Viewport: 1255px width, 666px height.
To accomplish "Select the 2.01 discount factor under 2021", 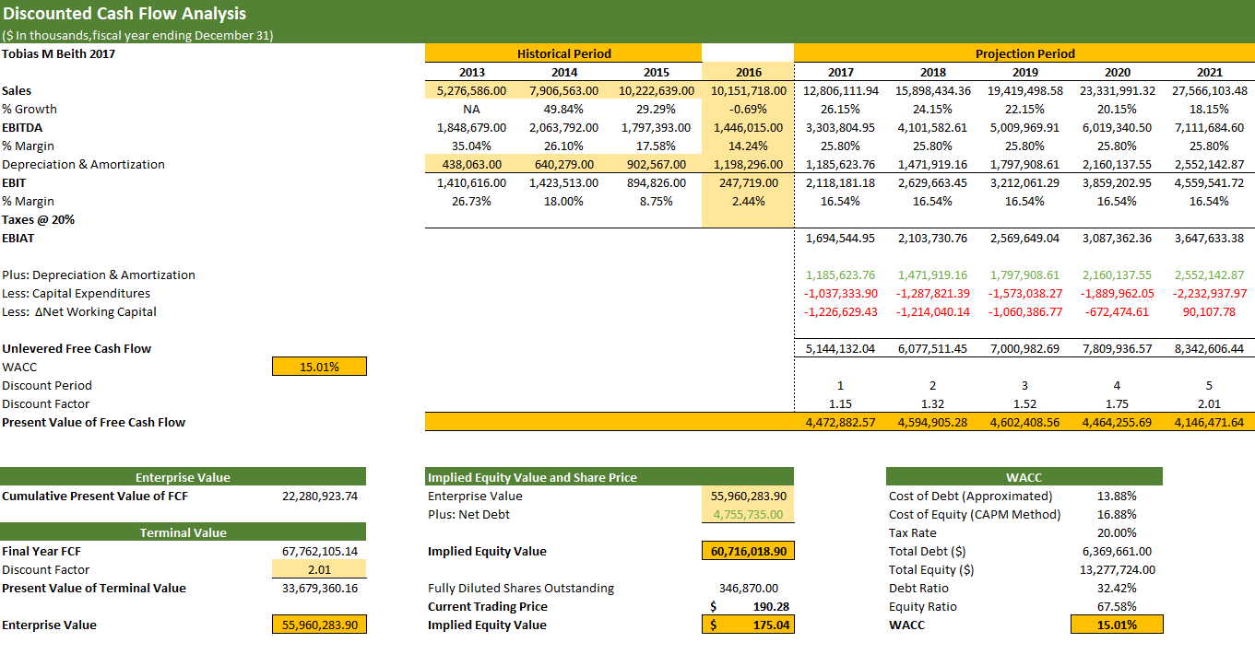I will [x=1209, y=403].
